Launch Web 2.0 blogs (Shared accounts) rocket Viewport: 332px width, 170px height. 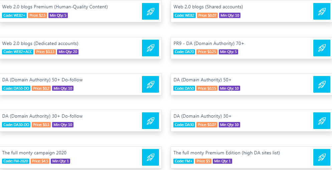[322, 11]
